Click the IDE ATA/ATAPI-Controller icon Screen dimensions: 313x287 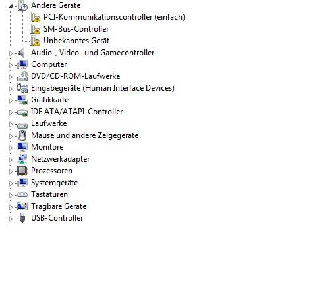[22, 112]
